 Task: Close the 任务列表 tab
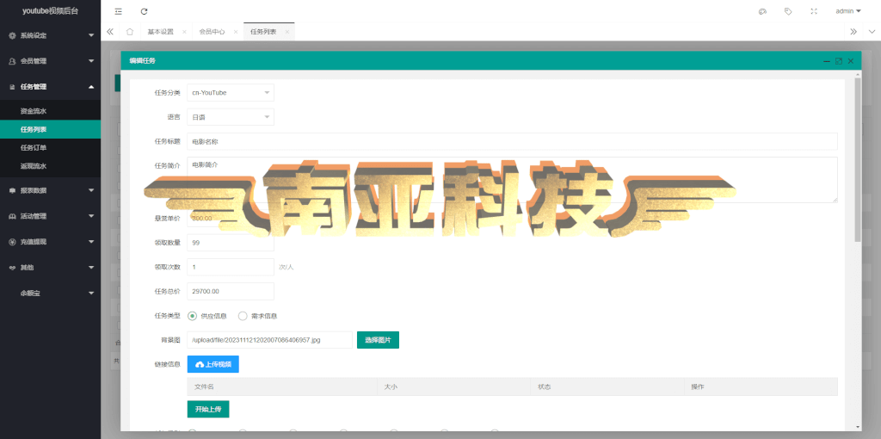(x=287, y=32)
